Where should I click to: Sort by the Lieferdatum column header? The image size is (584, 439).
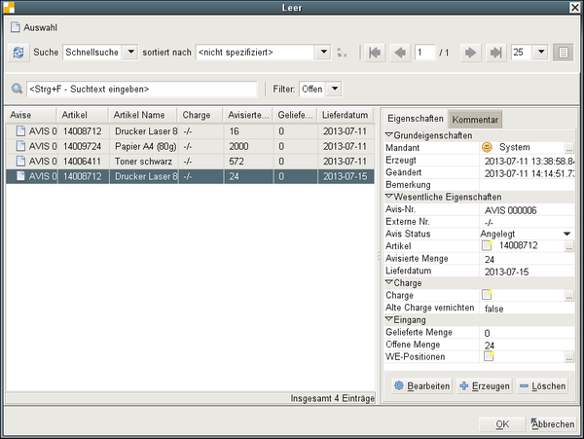point(346,115)
